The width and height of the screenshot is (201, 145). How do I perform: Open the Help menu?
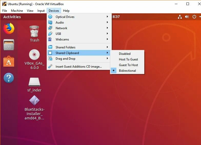(66, 11)
